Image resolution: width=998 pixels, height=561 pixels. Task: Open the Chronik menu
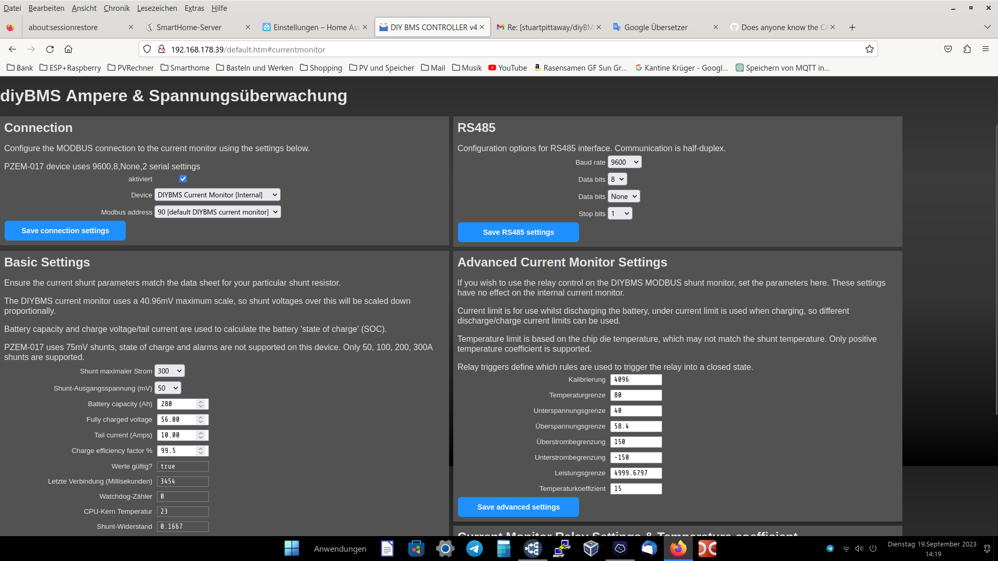116,8
